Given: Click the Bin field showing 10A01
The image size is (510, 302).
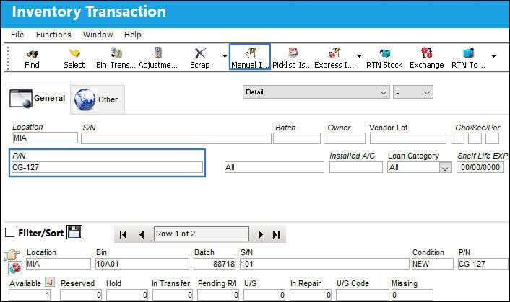Looking at the screenshot, I should coord(142,264).
